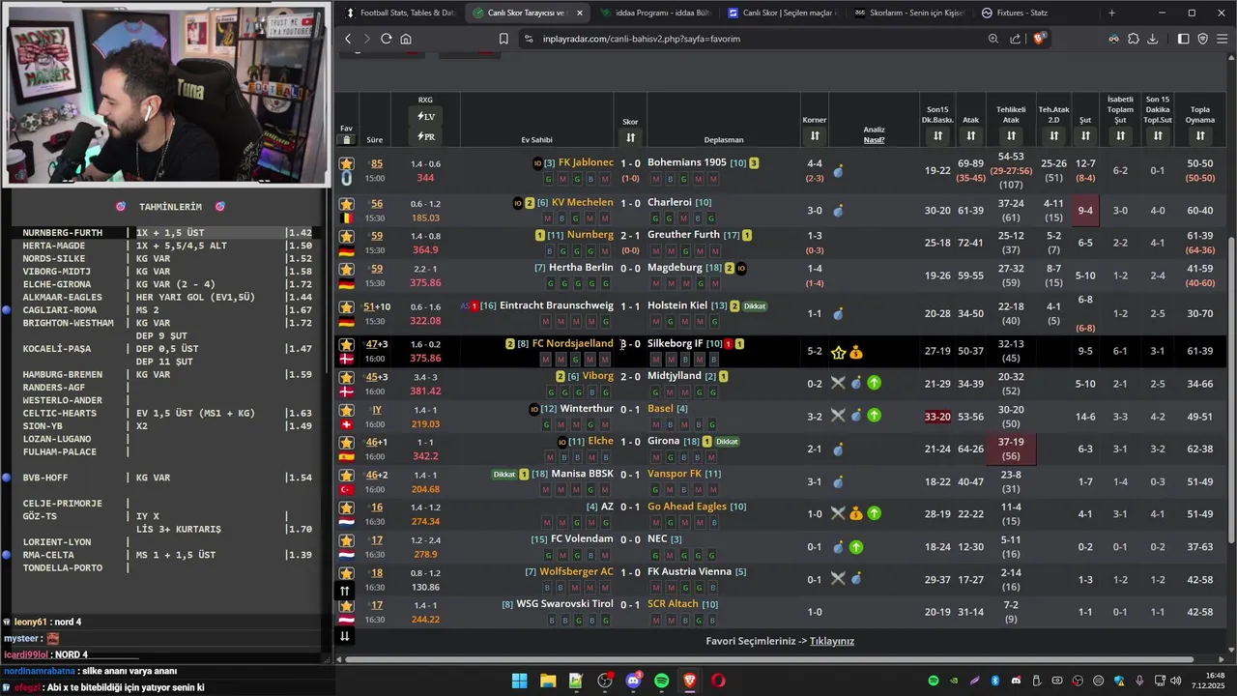Sort by İsabetli Toplam Şut column arrows

(x=1120, y=136)
